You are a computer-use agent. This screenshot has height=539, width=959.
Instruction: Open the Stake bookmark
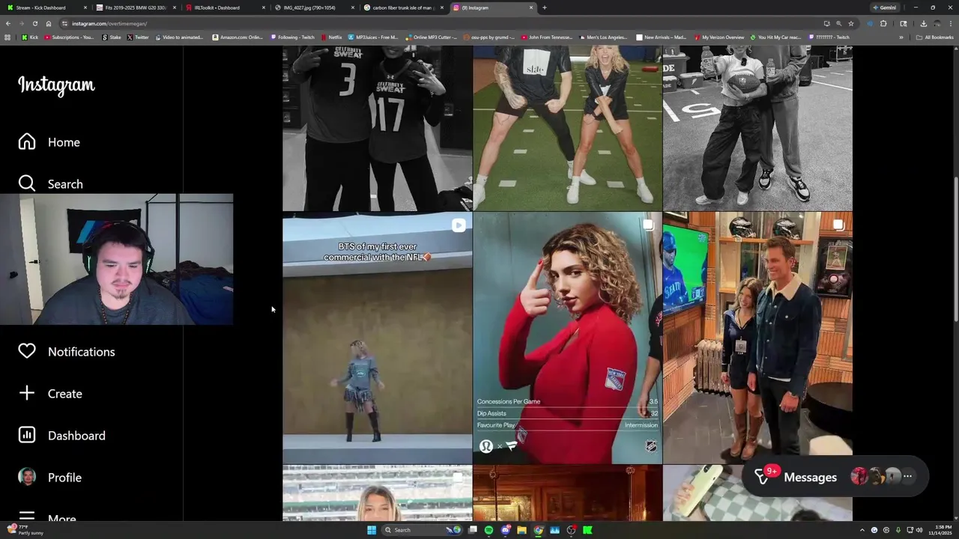(111, 37)
